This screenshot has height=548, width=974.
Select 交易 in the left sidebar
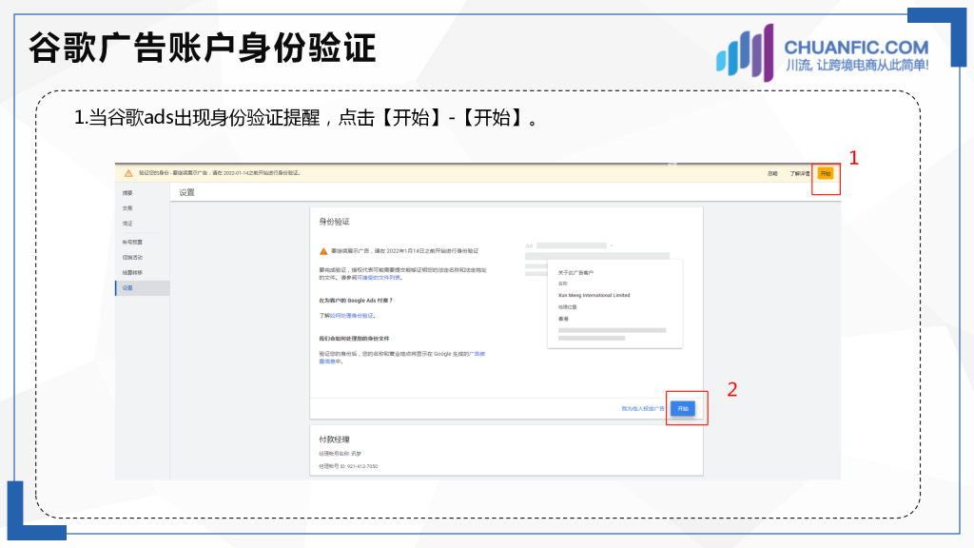click(x=127, y=208)
